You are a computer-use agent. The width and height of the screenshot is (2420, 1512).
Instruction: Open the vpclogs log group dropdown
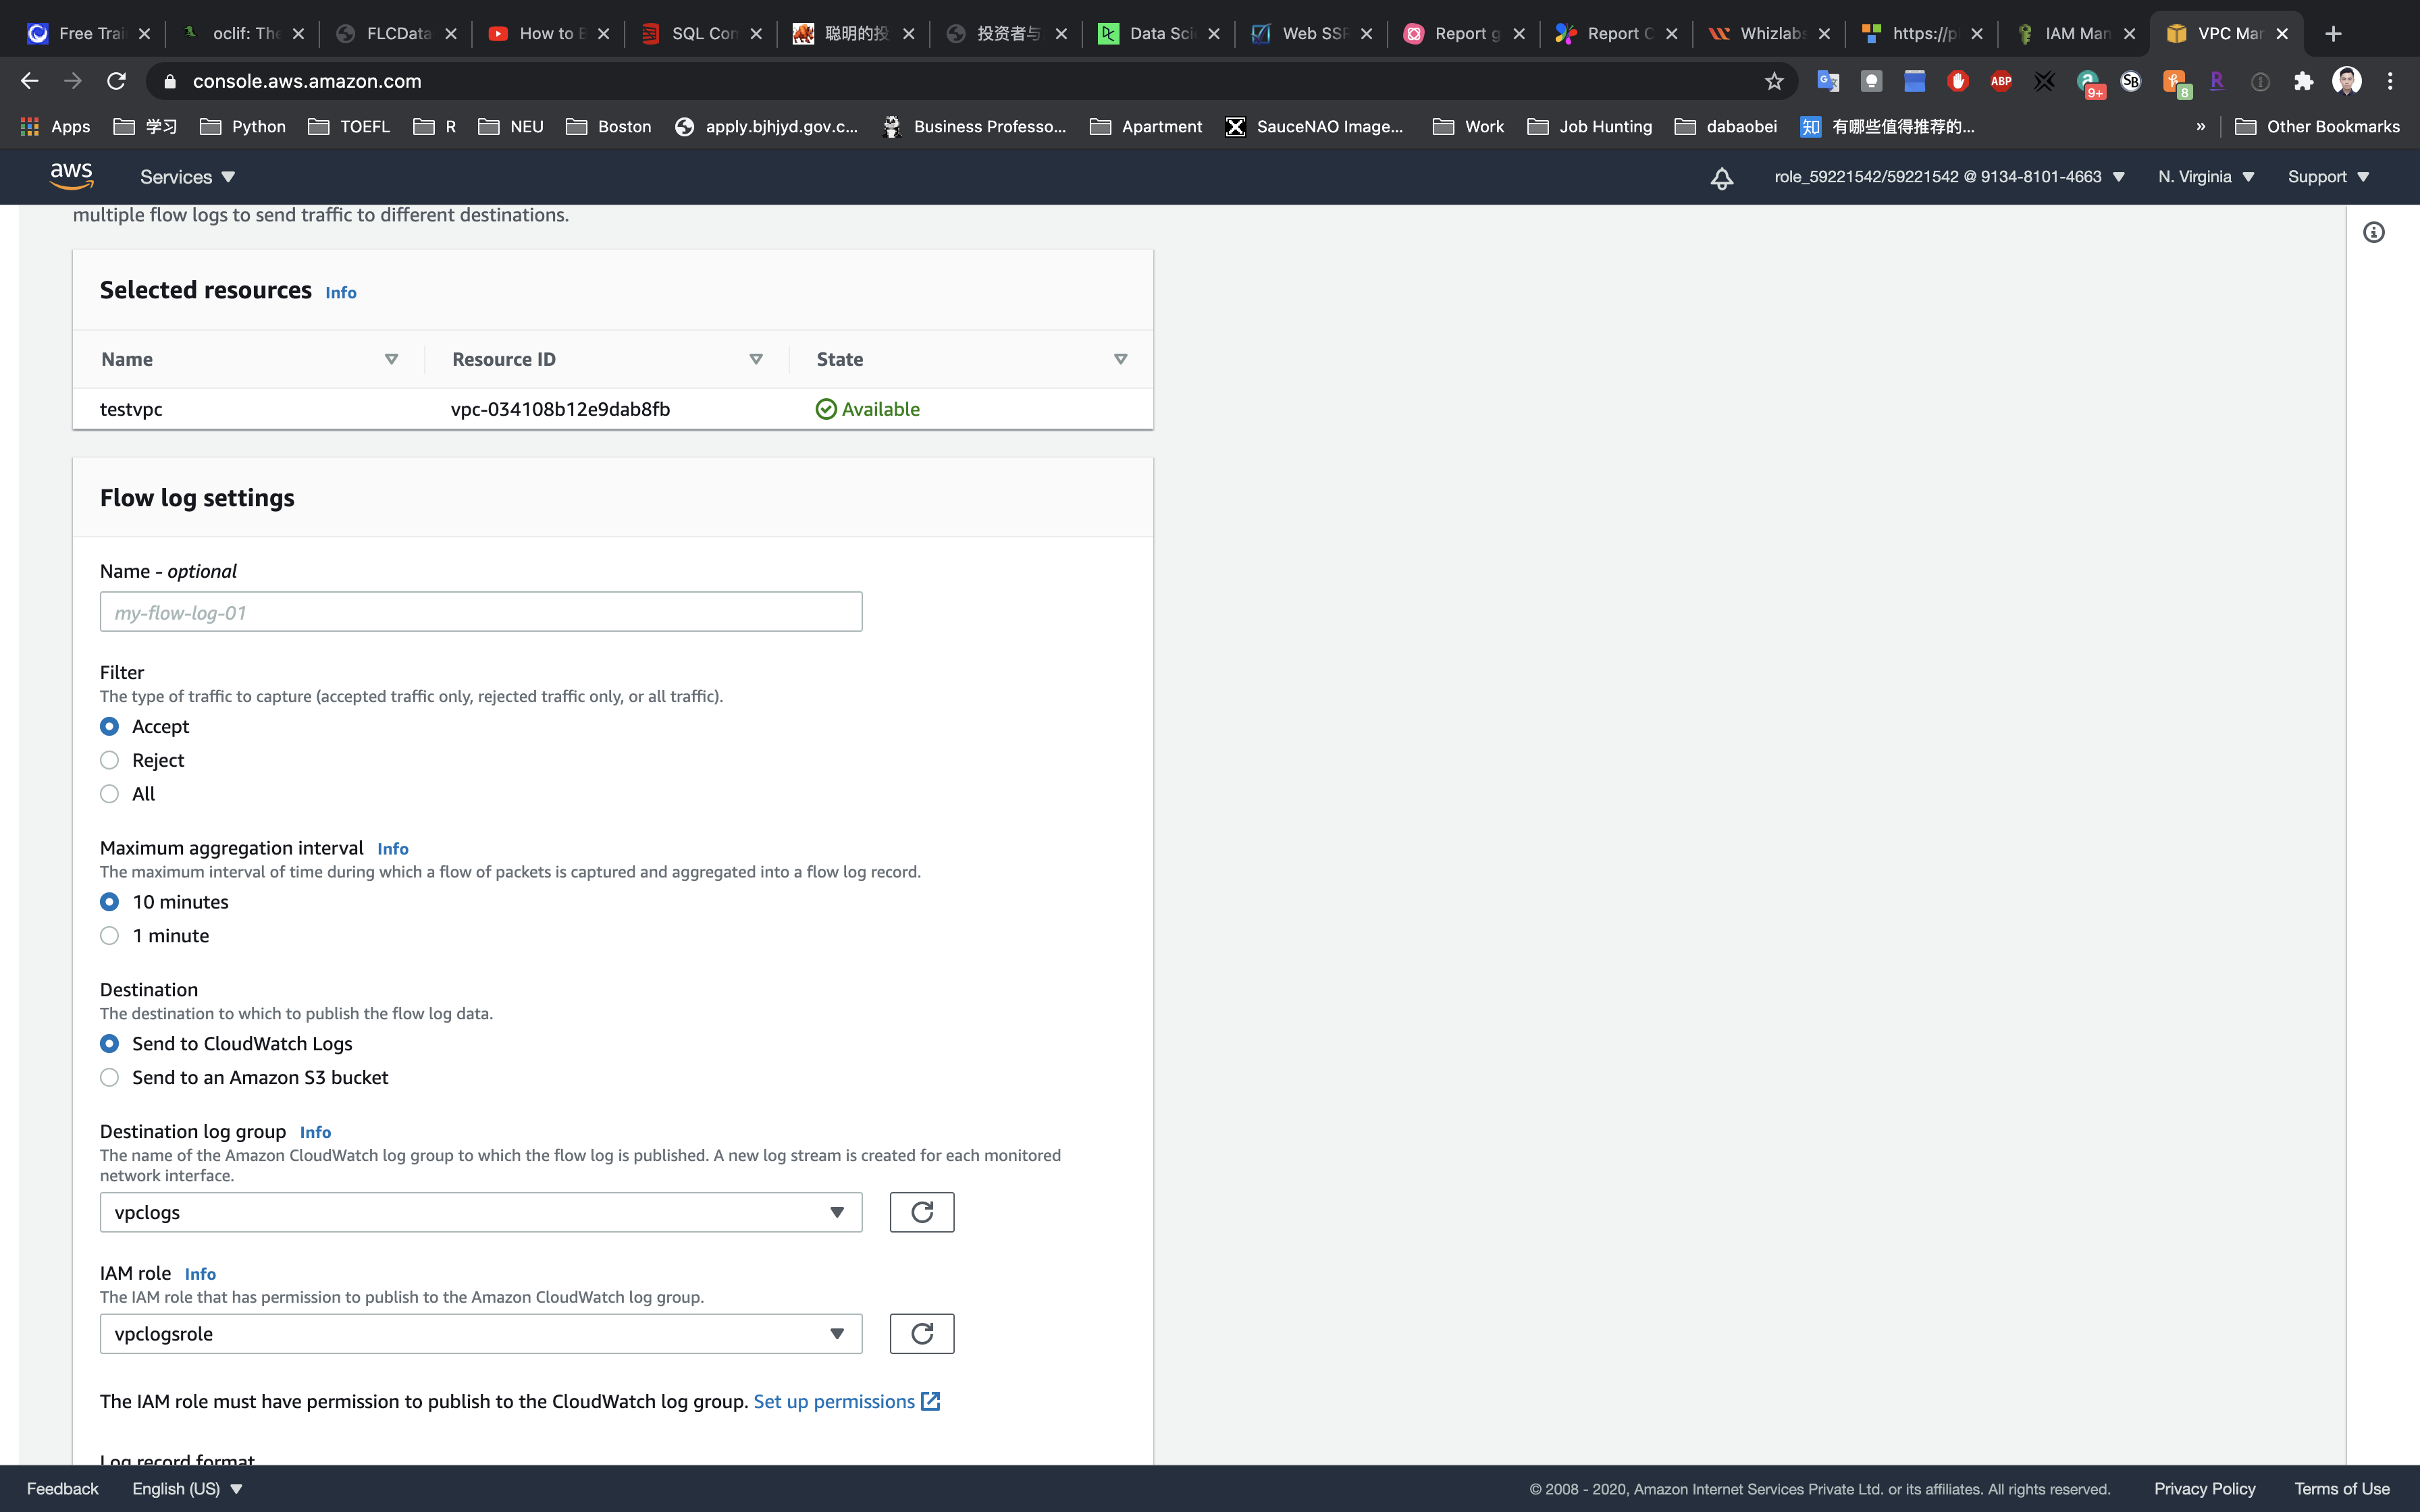[x=480, y=1212]
